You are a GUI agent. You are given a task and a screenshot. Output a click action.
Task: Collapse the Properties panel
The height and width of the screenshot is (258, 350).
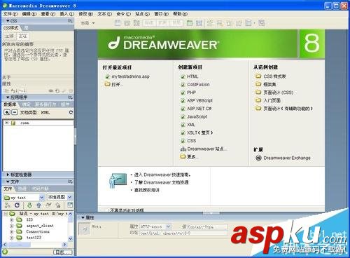(x=83, y=217)
